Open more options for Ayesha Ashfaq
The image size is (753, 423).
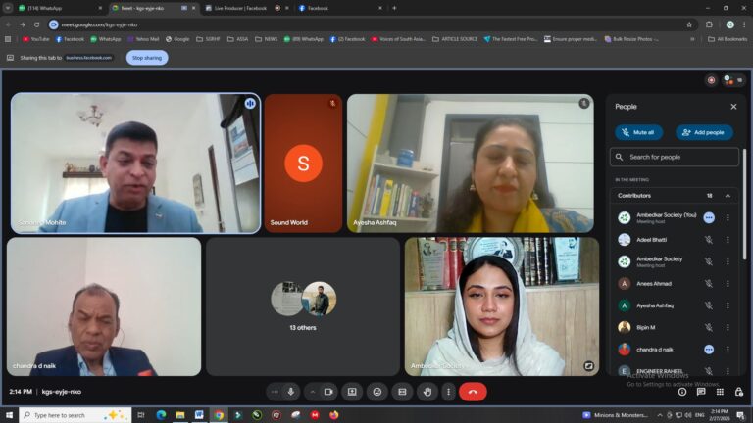728,305
